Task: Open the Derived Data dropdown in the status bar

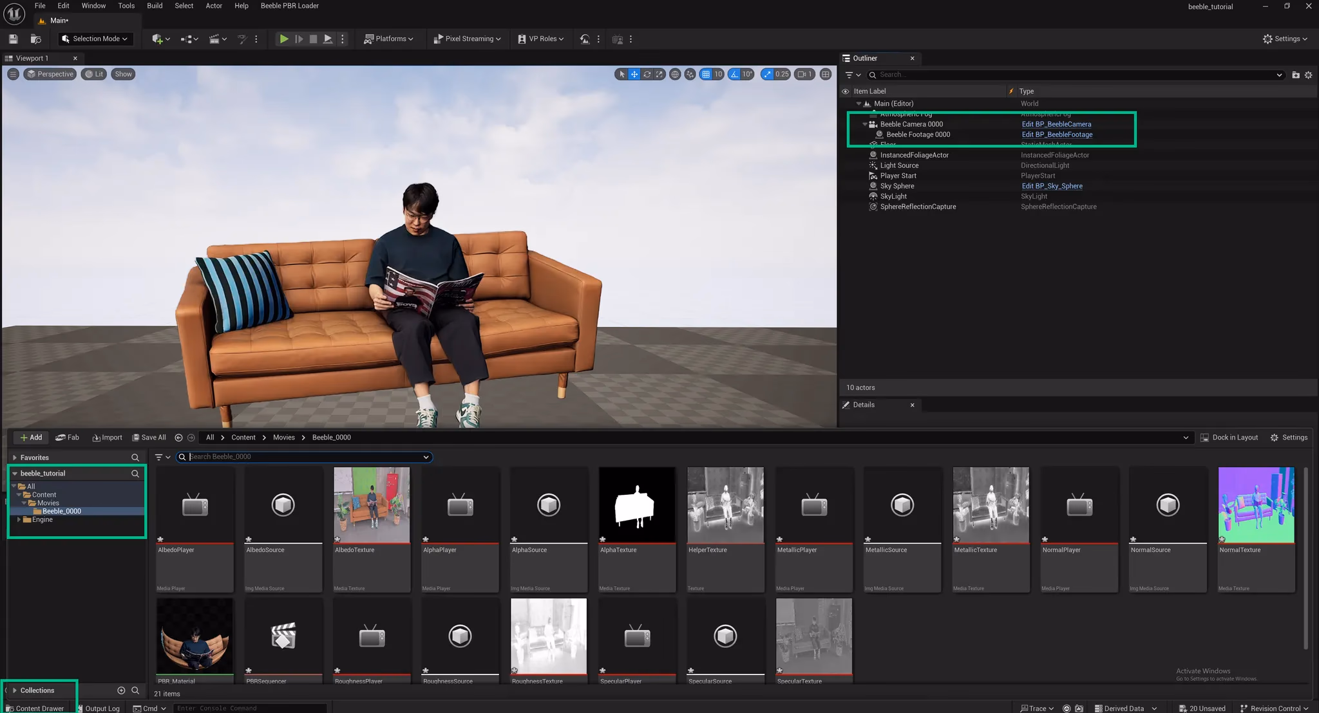Action: (x=1124, y=708)
